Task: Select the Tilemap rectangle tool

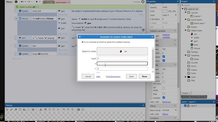Action: click(x=20, y=109)
